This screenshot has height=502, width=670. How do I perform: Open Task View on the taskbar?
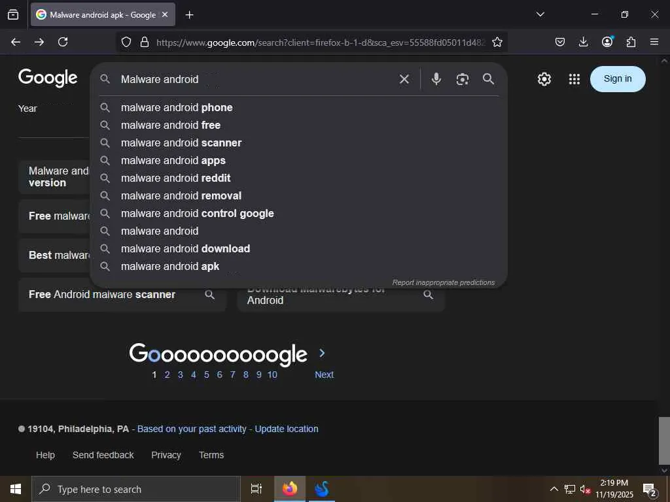point(256,489)
